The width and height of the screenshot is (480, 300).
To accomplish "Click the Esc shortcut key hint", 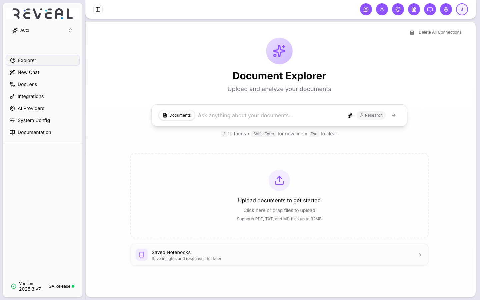I will point(314,134).
